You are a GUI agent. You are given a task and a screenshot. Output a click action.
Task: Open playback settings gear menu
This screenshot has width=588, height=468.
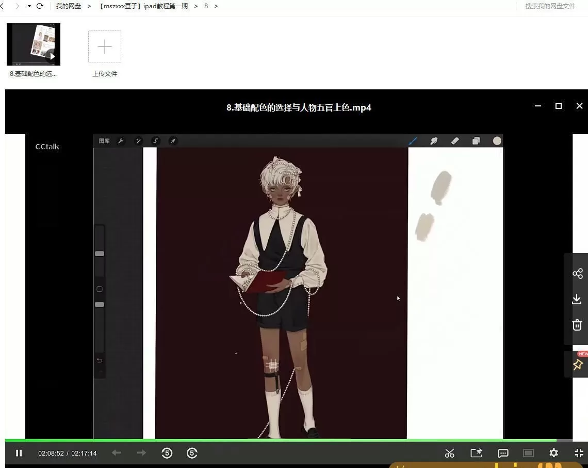553,453
